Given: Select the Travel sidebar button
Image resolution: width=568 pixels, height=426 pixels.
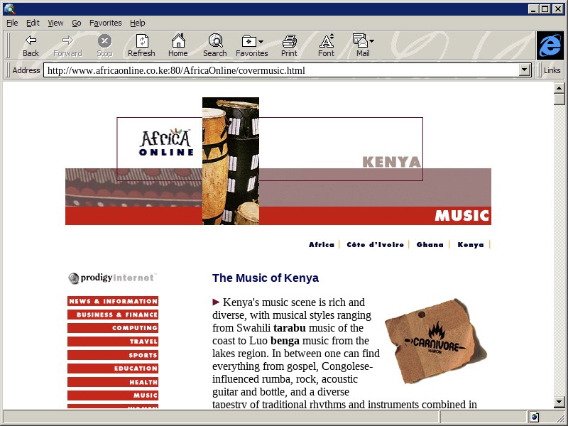Looking at the screenshot, I should pos(113,342).
